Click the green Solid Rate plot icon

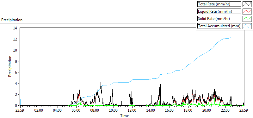(x=247, y=19)
